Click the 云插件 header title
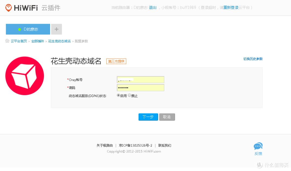Screen dimensions: 291x171 [51, 8]
